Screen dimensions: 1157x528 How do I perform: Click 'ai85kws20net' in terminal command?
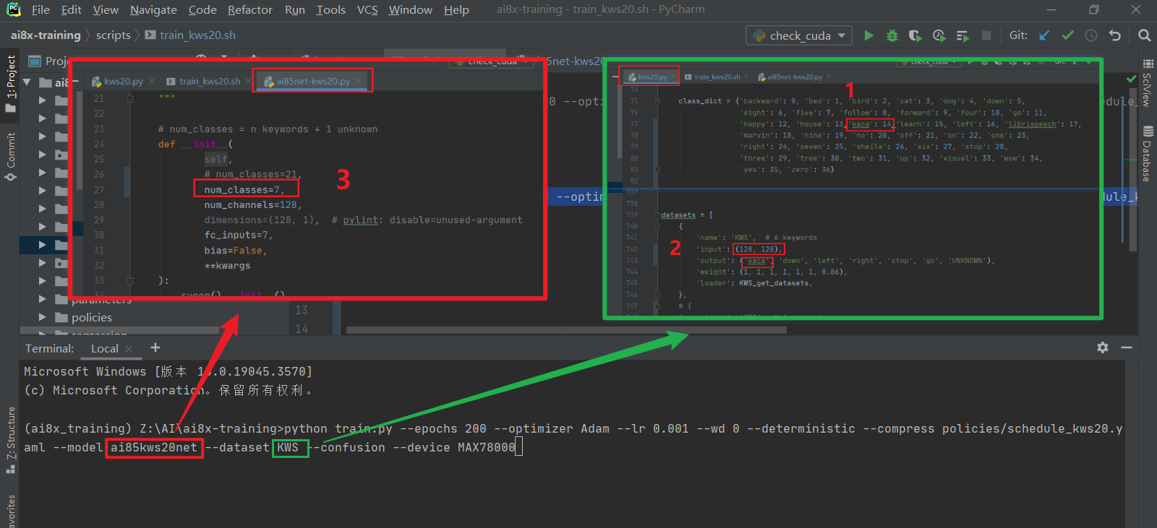tap(154, 448)
